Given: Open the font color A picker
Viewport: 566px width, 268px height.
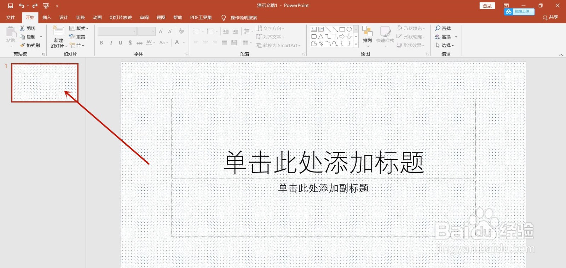Looking at the screenshot, I should point(177,43).
